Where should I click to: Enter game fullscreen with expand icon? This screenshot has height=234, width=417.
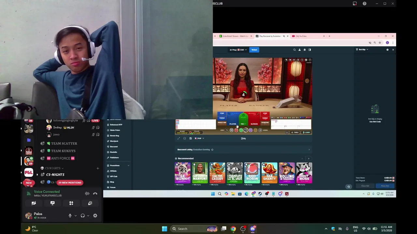click(x=179, y=138)
